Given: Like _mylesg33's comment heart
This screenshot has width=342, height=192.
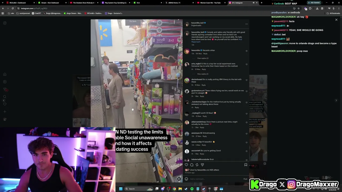Looking at the screenshot, I should point(246,114).
